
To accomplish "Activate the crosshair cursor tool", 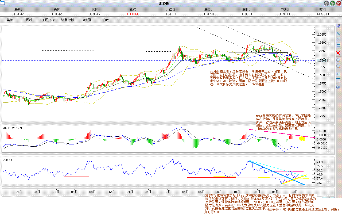I will pyautogui.click(x=338, y=74).
